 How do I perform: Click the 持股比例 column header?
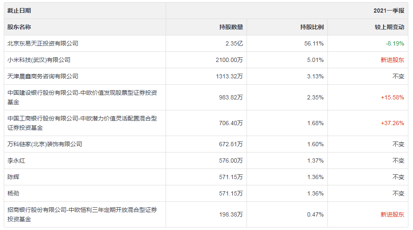click(312, 27)
